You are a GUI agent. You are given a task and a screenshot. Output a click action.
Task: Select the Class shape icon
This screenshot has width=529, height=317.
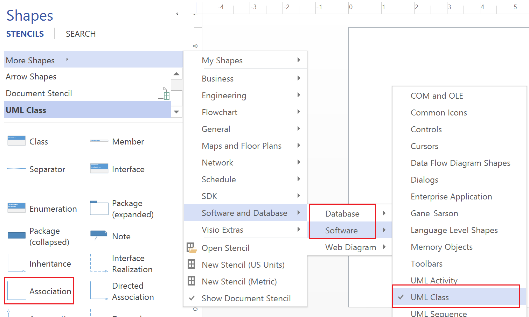pos(16,141)
